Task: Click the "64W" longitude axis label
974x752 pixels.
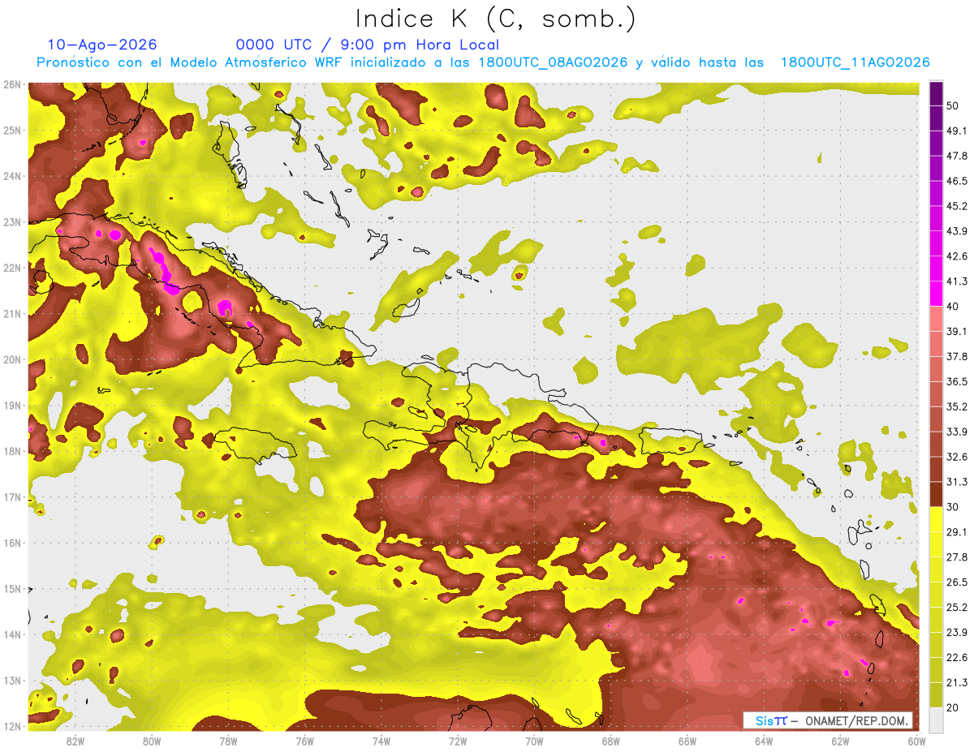Action: click(x=763, y=741)
